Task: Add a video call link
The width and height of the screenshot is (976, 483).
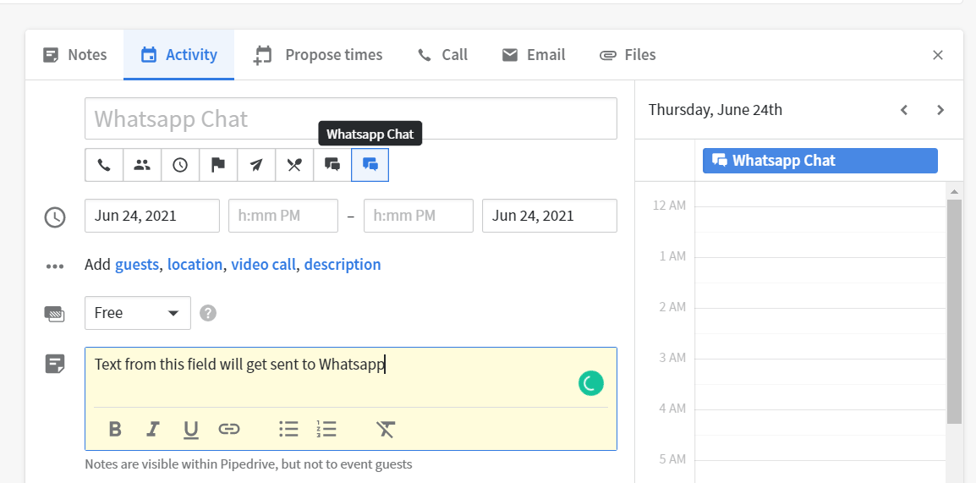Action: tap(263, 265)
